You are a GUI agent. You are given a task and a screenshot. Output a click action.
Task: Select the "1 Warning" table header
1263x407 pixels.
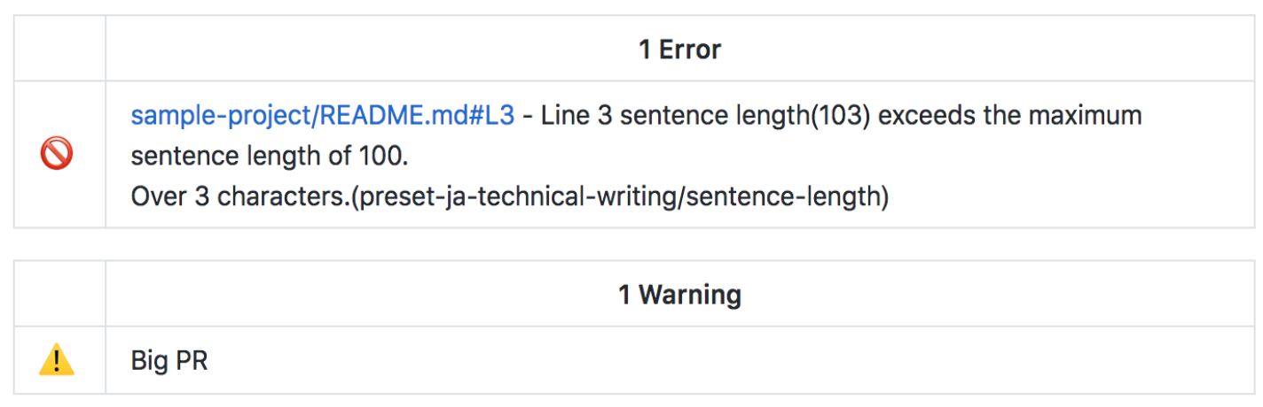tap(679, 294)
